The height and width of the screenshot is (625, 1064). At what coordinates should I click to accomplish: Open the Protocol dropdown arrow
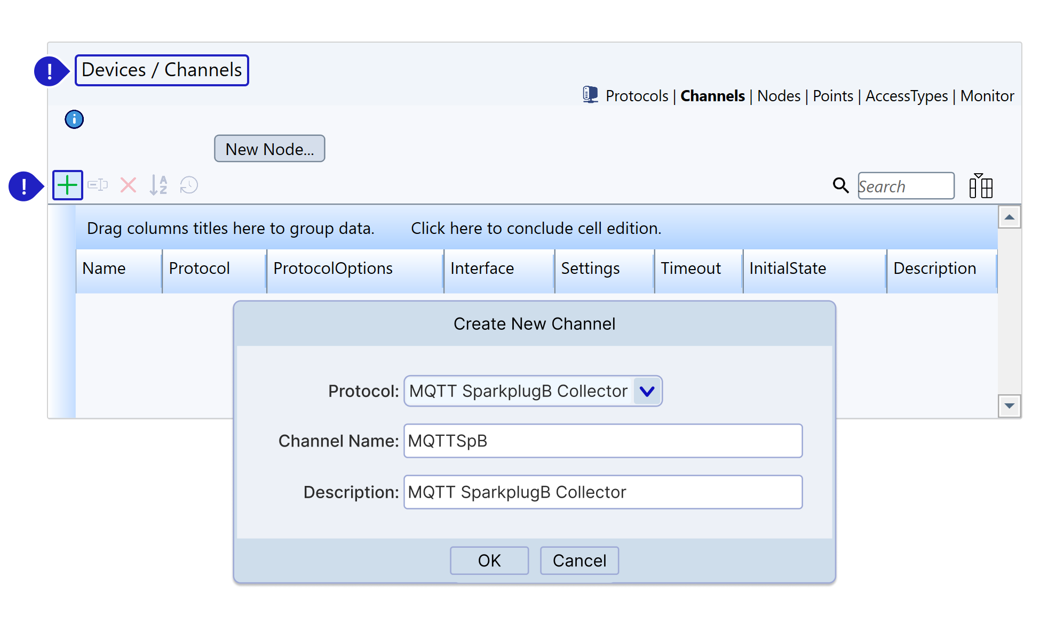(x=647, y=391)
